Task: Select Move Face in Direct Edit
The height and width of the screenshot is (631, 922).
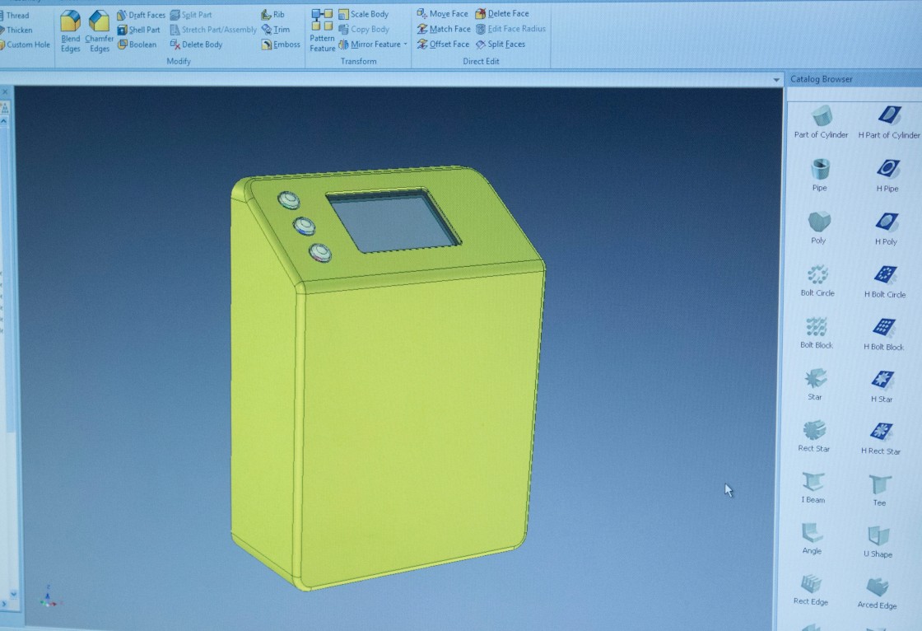Action: pyautogui.click(x=442, y=14)
